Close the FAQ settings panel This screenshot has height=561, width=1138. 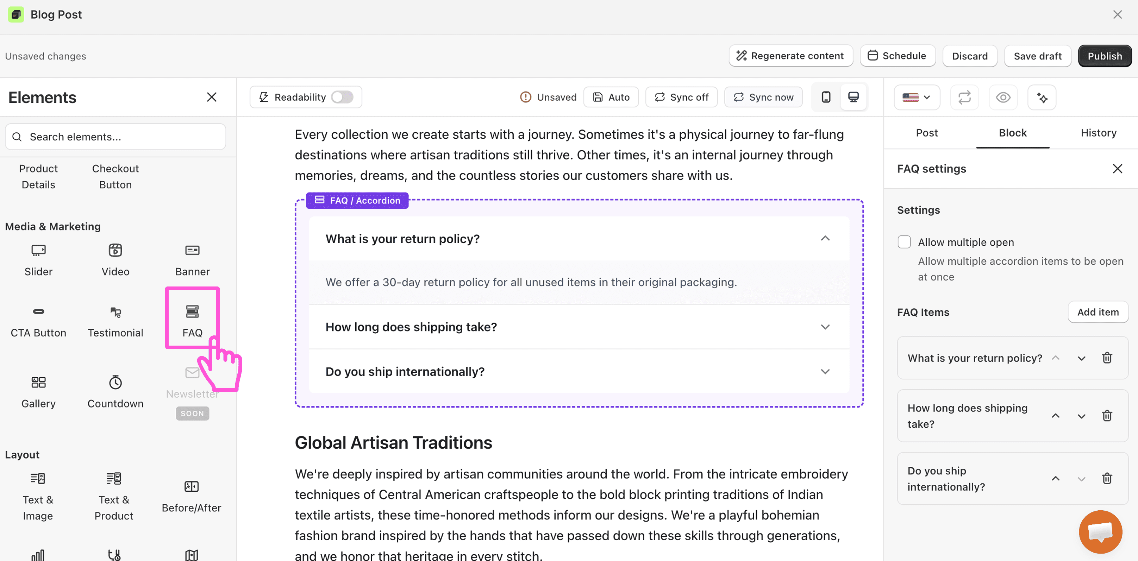[1117, 169]
